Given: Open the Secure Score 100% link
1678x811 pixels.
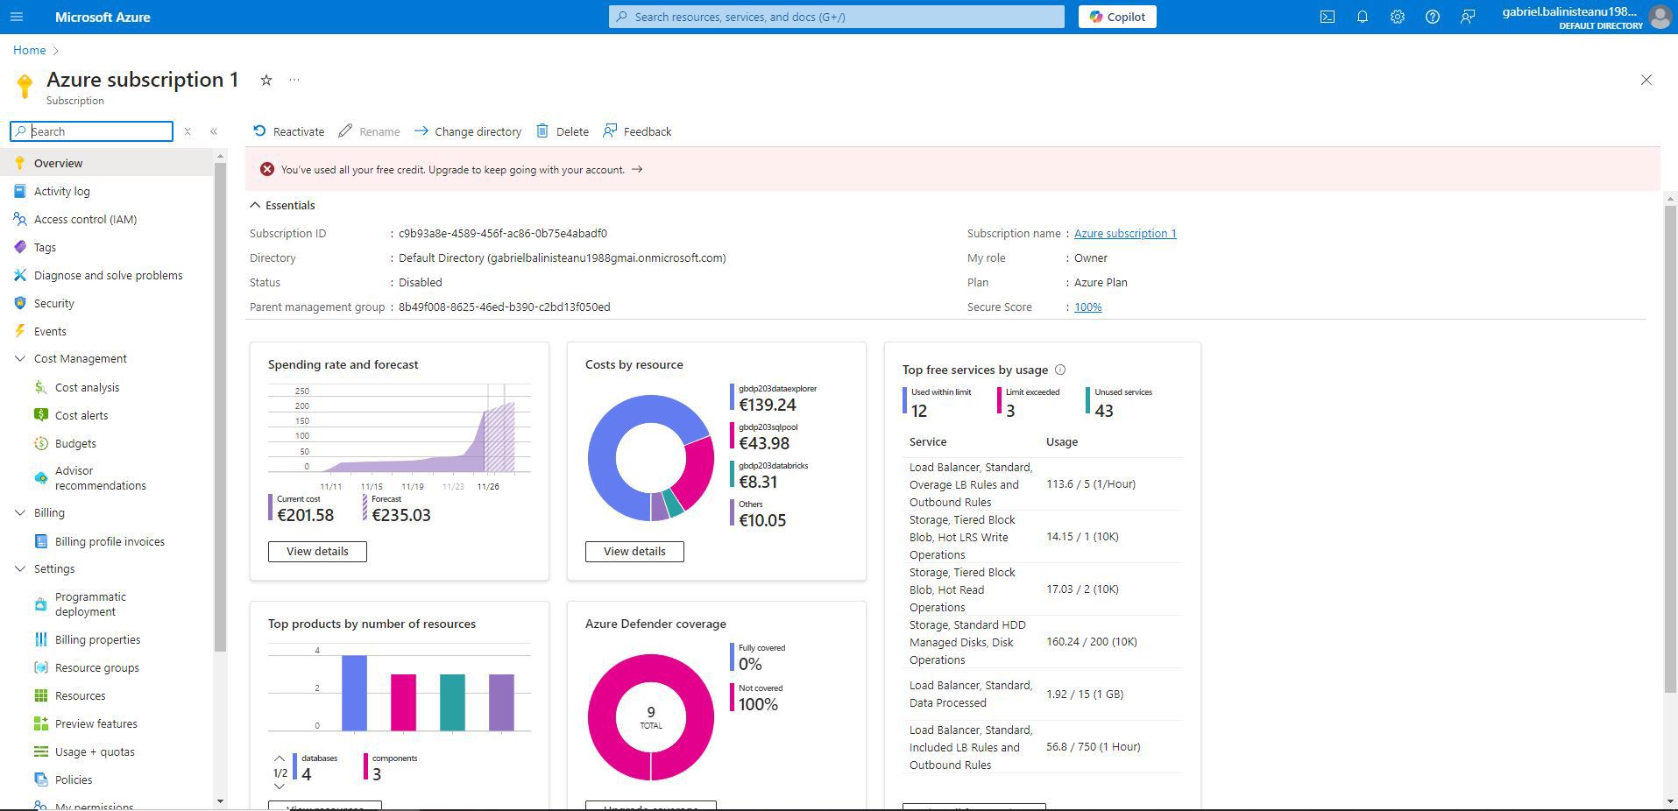Looking at the screenshot, I should click(1087, 307).
